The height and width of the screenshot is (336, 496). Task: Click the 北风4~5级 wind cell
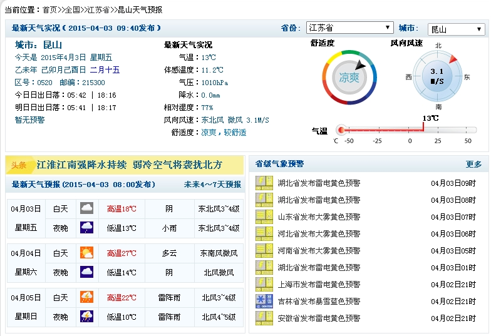[x=219, y=317]
